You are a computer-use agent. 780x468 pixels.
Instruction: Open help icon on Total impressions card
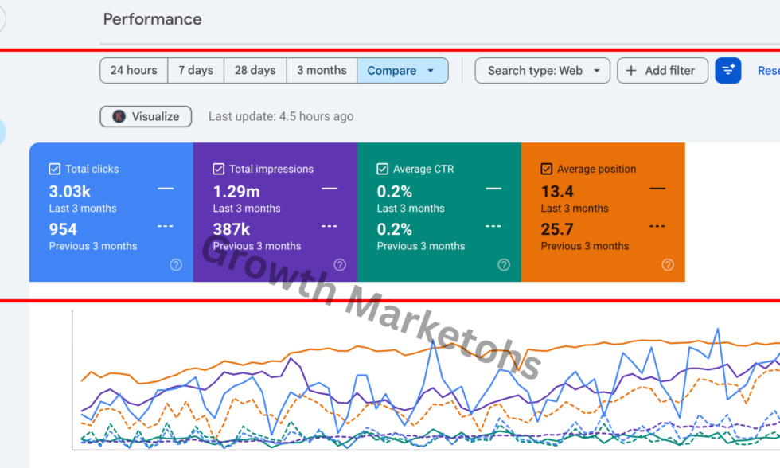pyautogui.click(x=340, y=264)
